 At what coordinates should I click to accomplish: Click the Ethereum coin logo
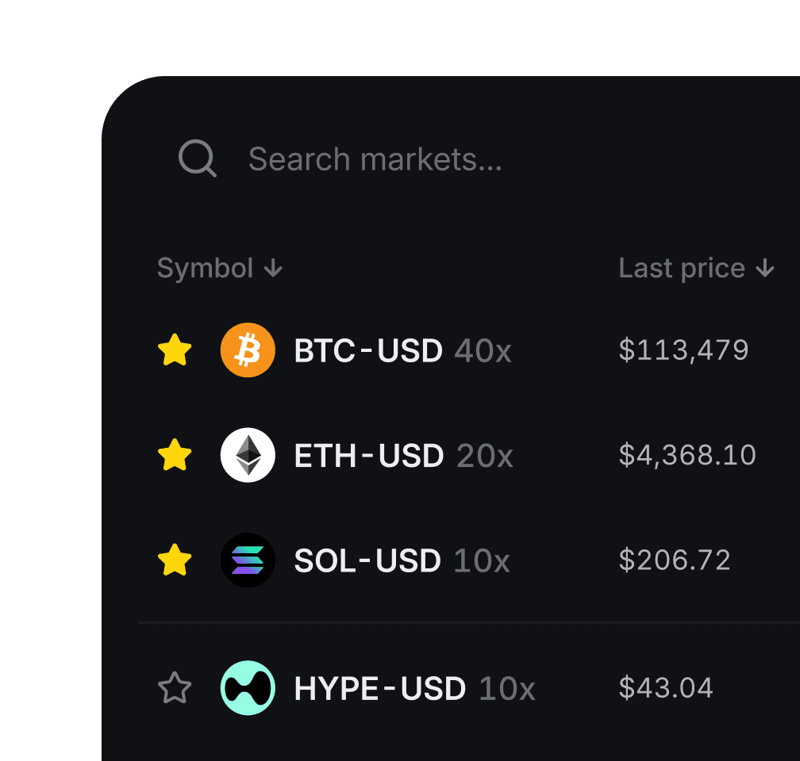click(x=247, y=455)
